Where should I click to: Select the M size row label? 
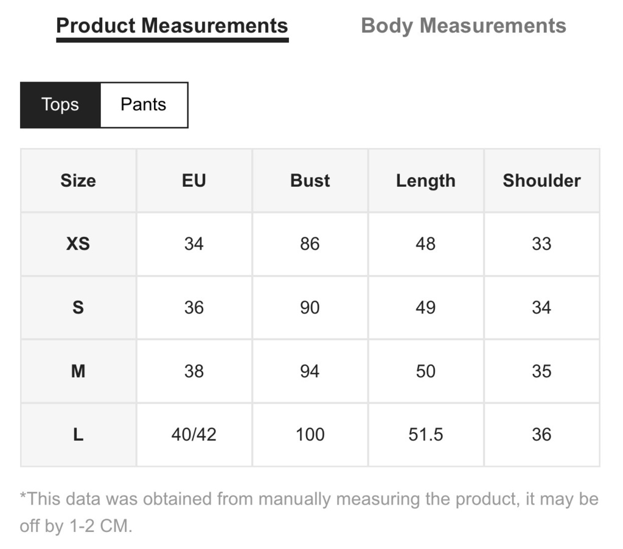pos(78,371)
